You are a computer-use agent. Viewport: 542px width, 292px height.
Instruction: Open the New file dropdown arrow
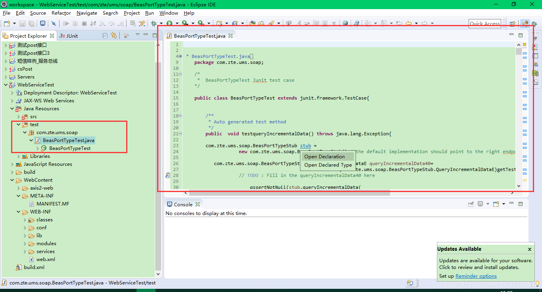point(14,23)
